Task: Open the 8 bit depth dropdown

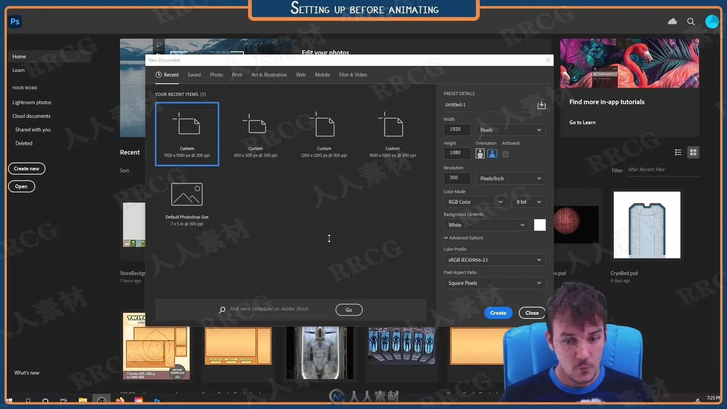Action: point(529,202)
